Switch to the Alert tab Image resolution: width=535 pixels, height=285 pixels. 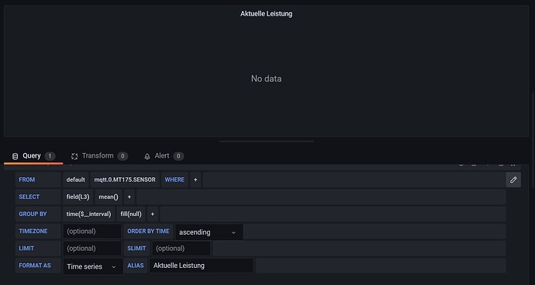tap(164, 156)
